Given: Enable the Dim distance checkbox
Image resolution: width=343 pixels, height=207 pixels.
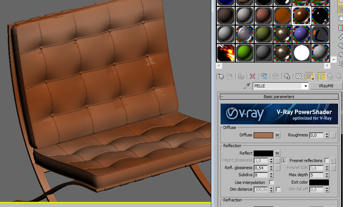Looking at the screenshot, I should click(278, 190).
